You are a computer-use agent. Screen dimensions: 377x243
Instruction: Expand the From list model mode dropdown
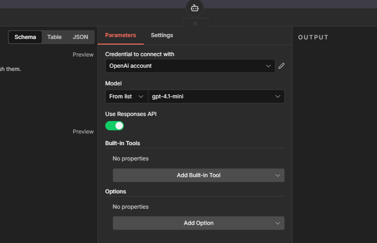(127, 96)
